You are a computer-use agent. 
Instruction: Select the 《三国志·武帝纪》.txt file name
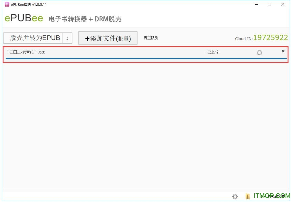(26, 52)
